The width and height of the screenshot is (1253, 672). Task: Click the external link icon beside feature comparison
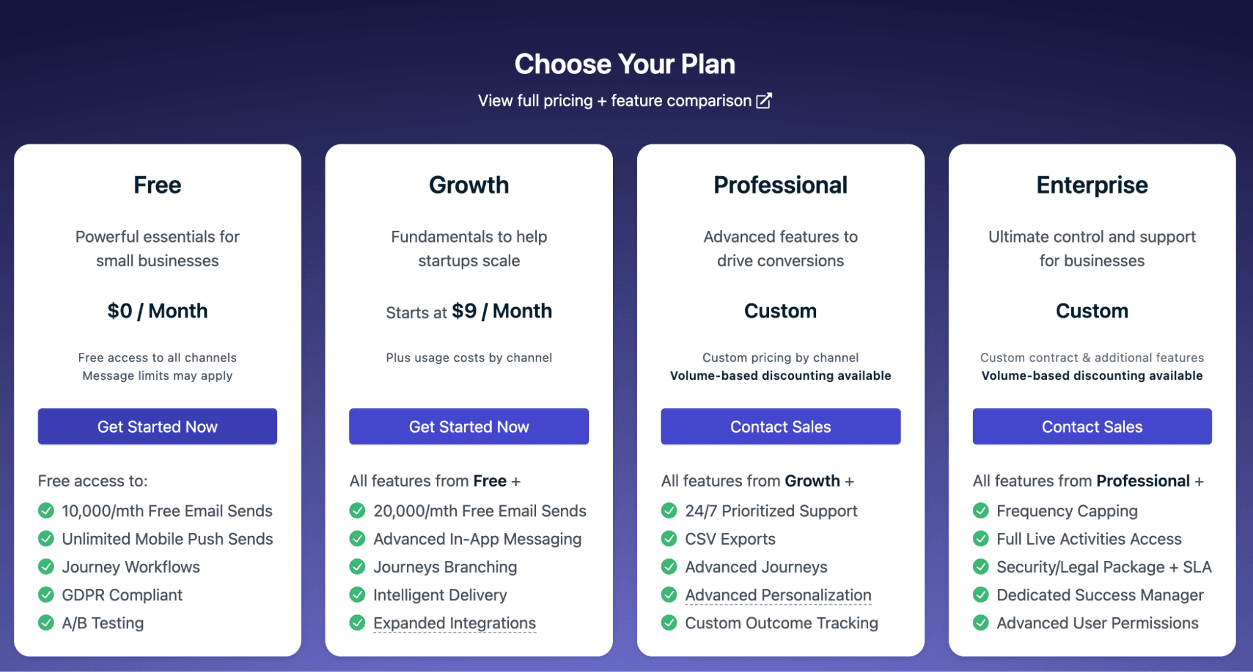(x=764, y=101)
